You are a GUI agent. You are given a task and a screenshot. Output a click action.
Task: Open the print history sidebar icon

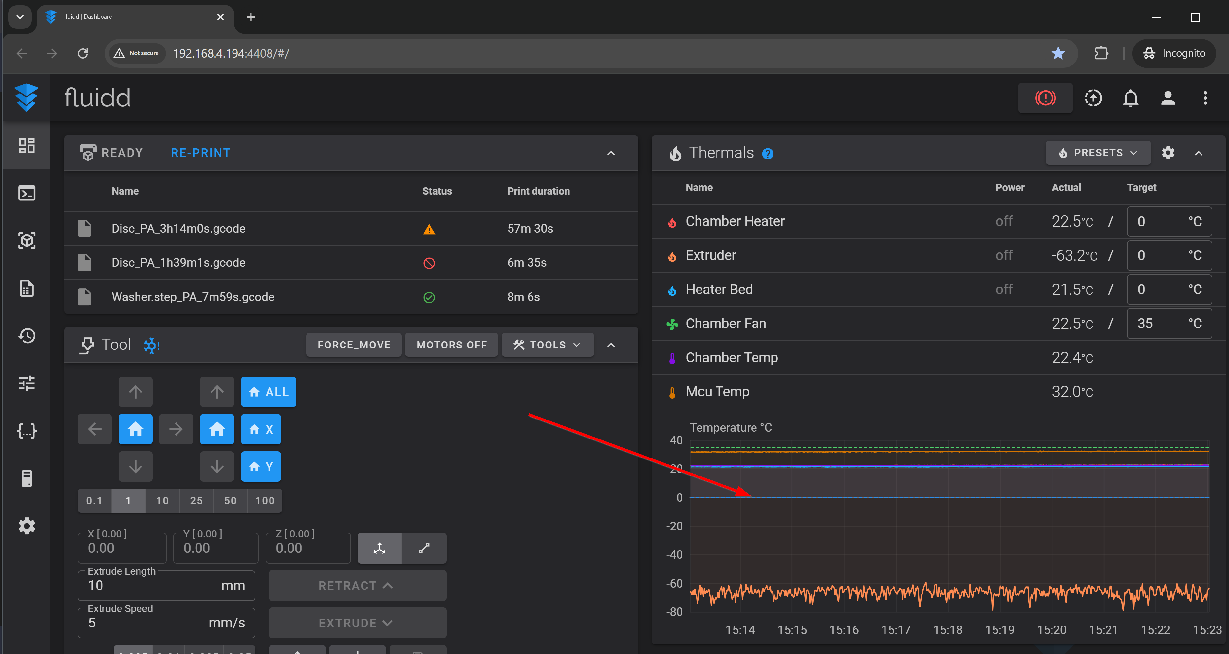pos(27,336)
